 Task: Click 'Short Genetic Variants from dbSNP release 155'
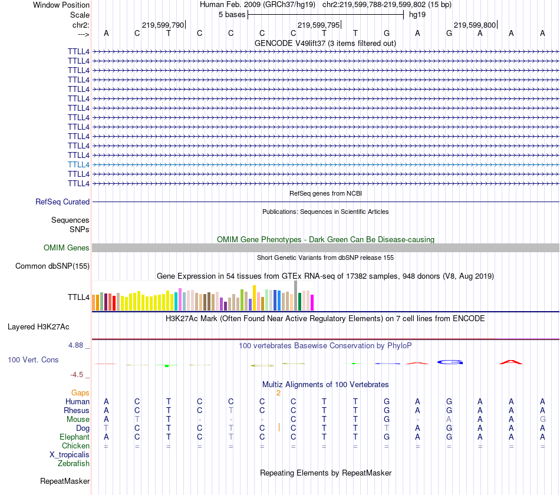point(325,258)
